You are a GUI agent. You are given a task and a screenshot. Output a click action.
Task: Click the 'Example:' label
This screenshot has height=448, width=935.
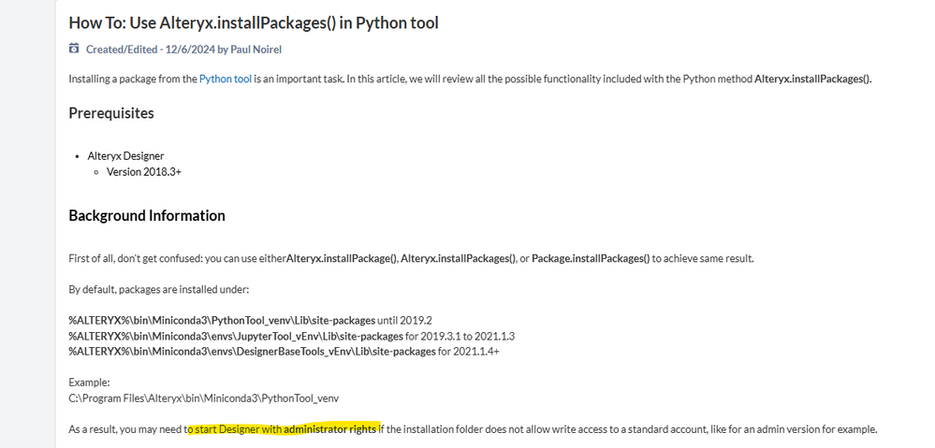coord(90,383)
